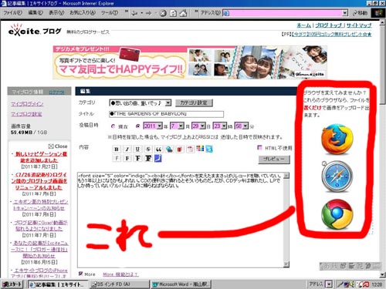This screenshot has width=386, height=289.
Task: Select the 現在 (current time) radio button
Action: pyautogui.click(x=113, y=126)
